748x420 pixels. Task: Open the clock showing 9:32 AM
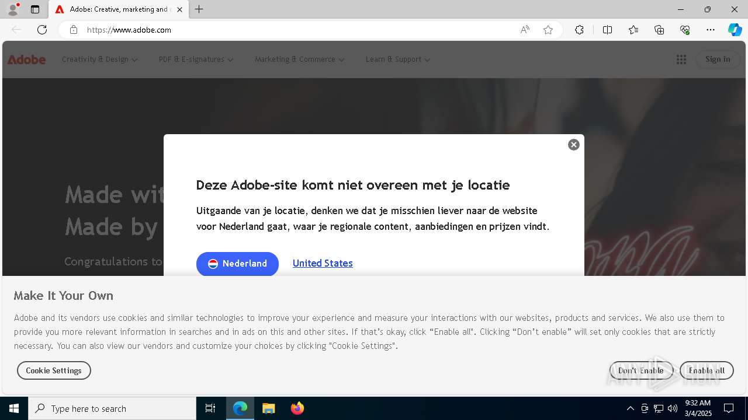point(698,408)
